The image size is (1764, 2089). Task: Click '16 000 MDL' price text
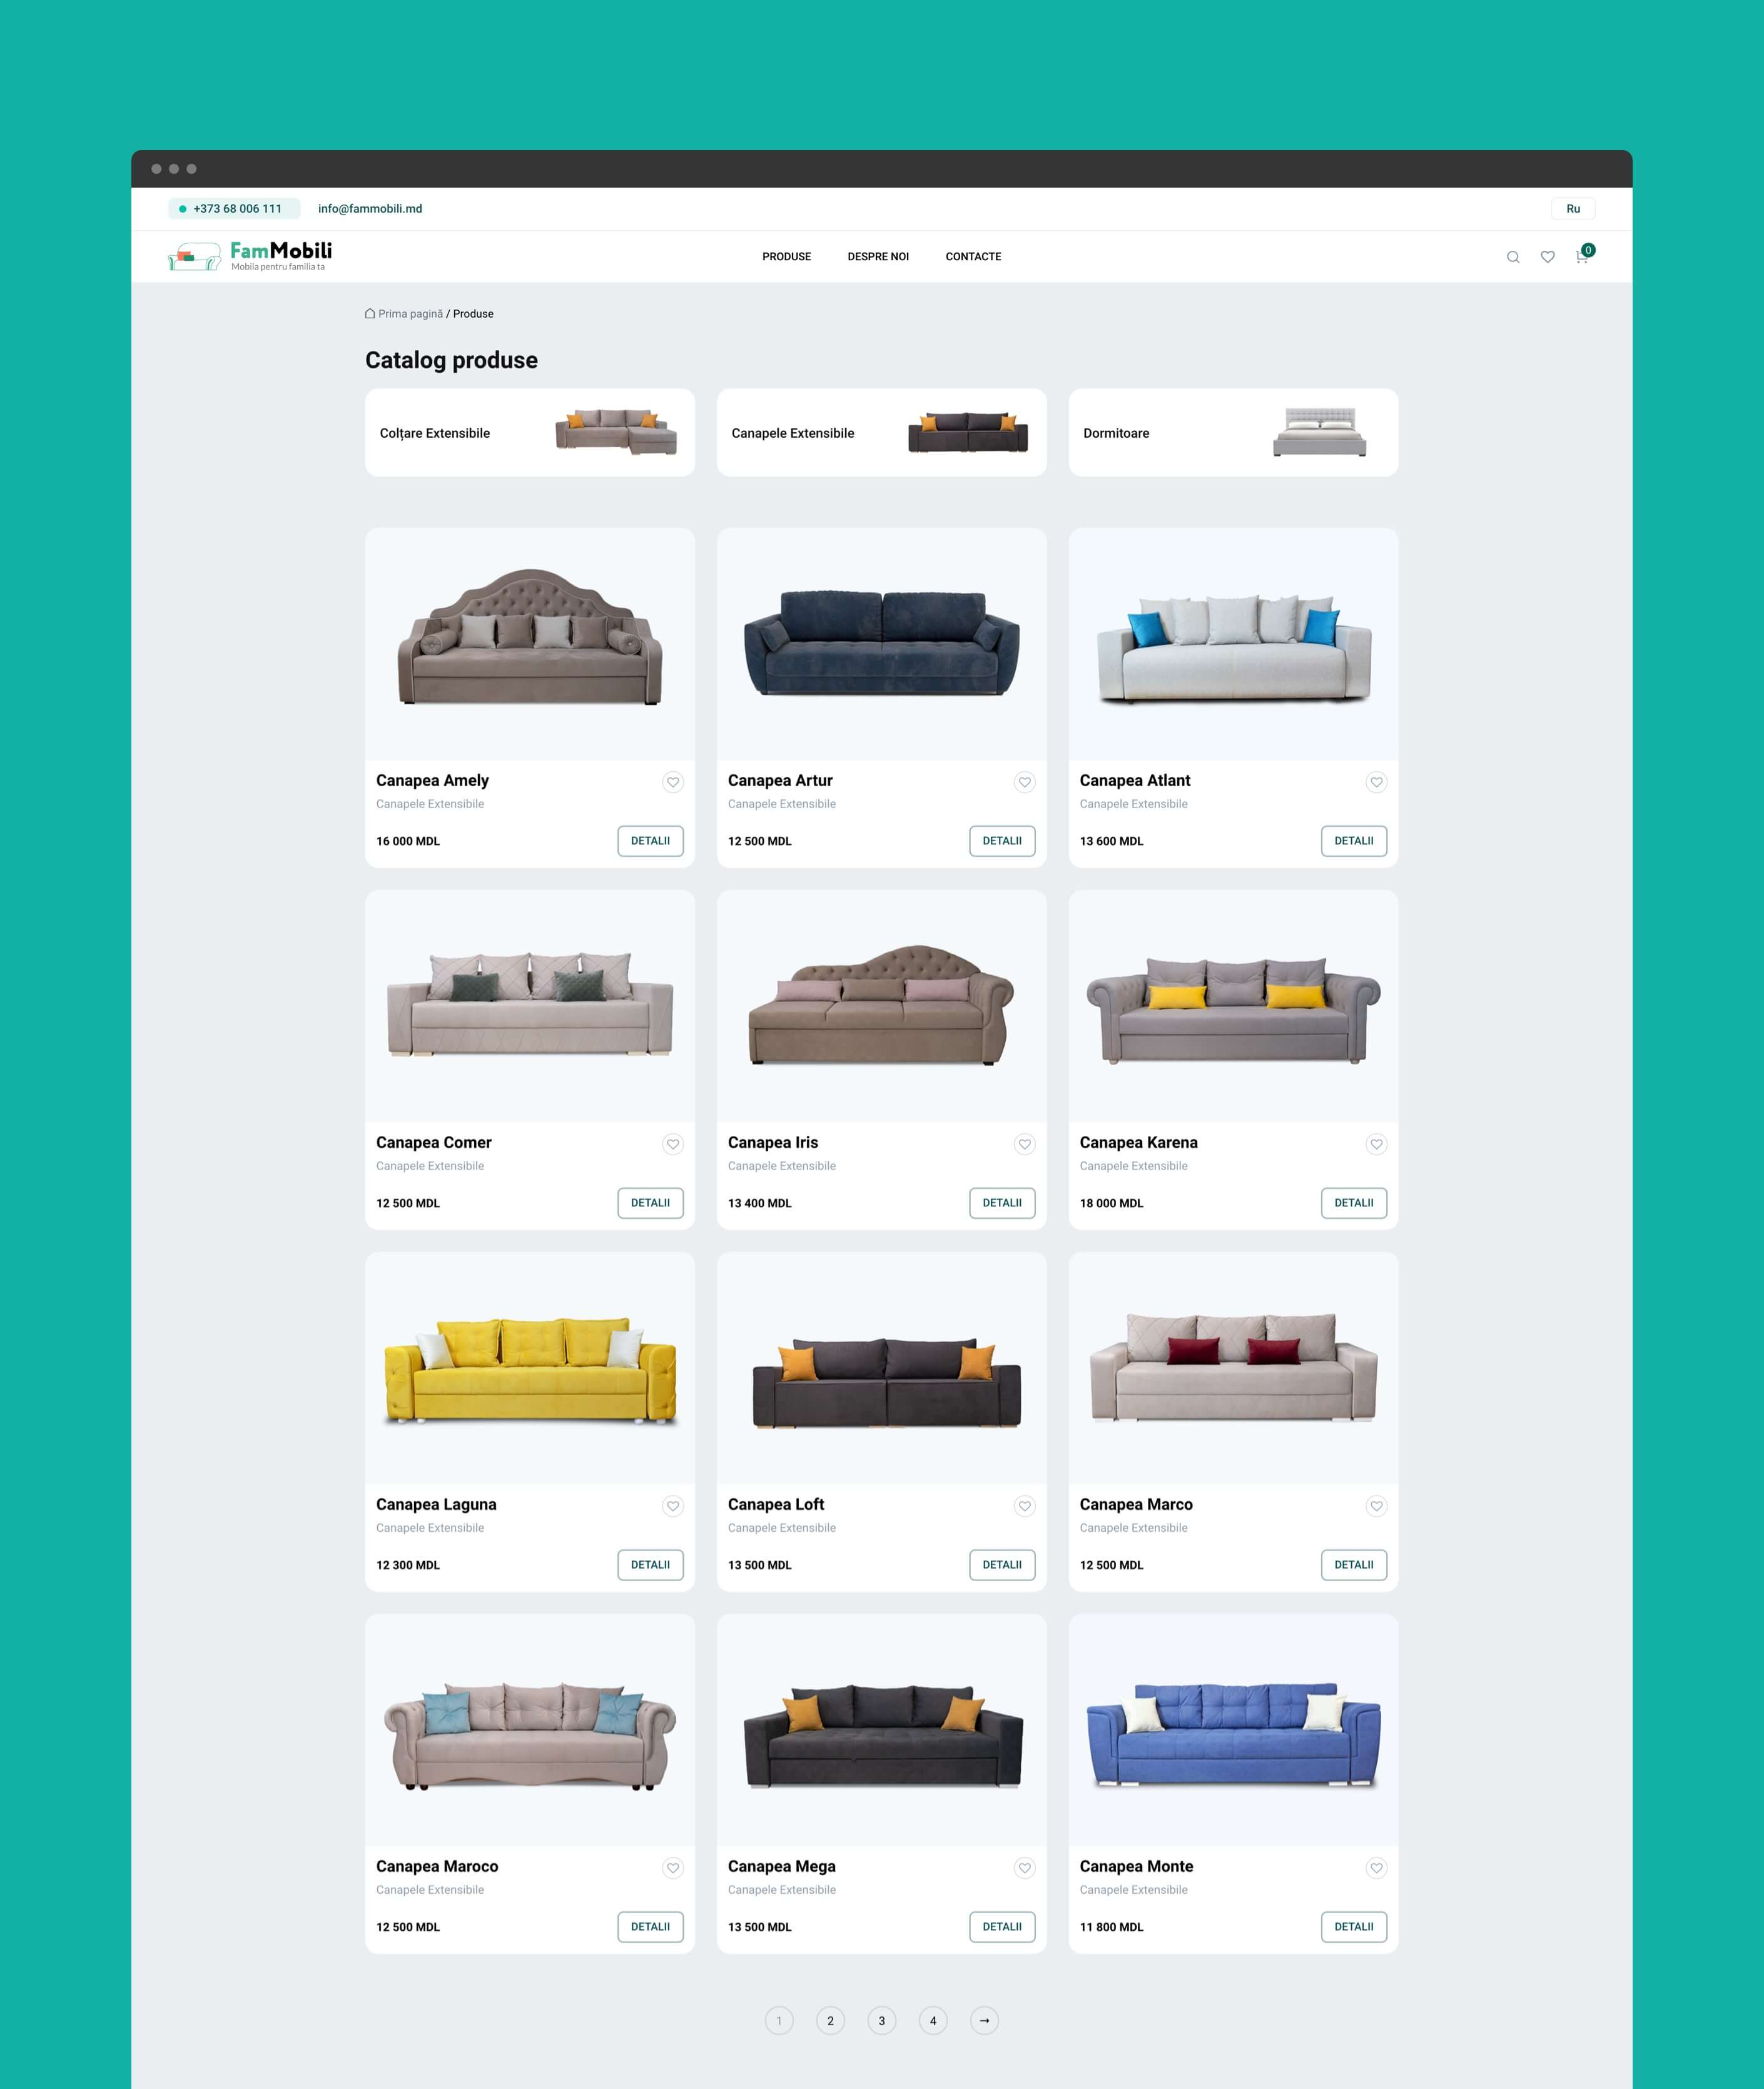coord(408,841)
